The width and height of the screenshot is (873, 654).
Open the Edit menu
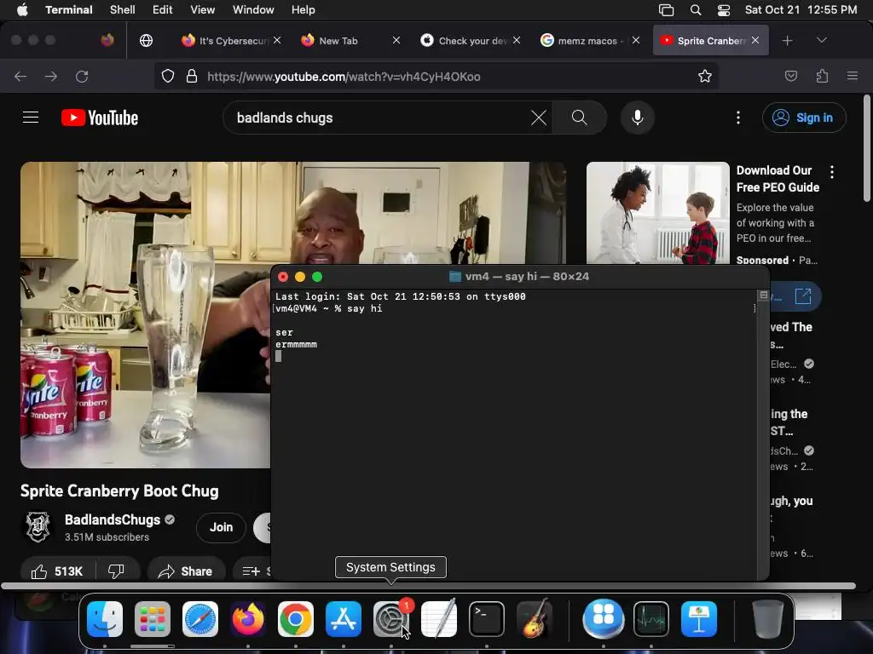tap(163, 10)
